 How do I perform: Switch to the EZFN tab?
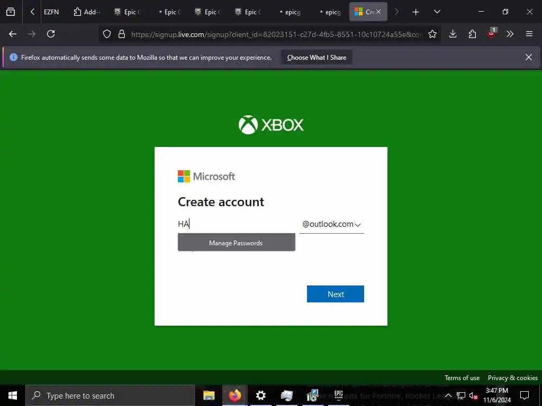pos(51,12)
